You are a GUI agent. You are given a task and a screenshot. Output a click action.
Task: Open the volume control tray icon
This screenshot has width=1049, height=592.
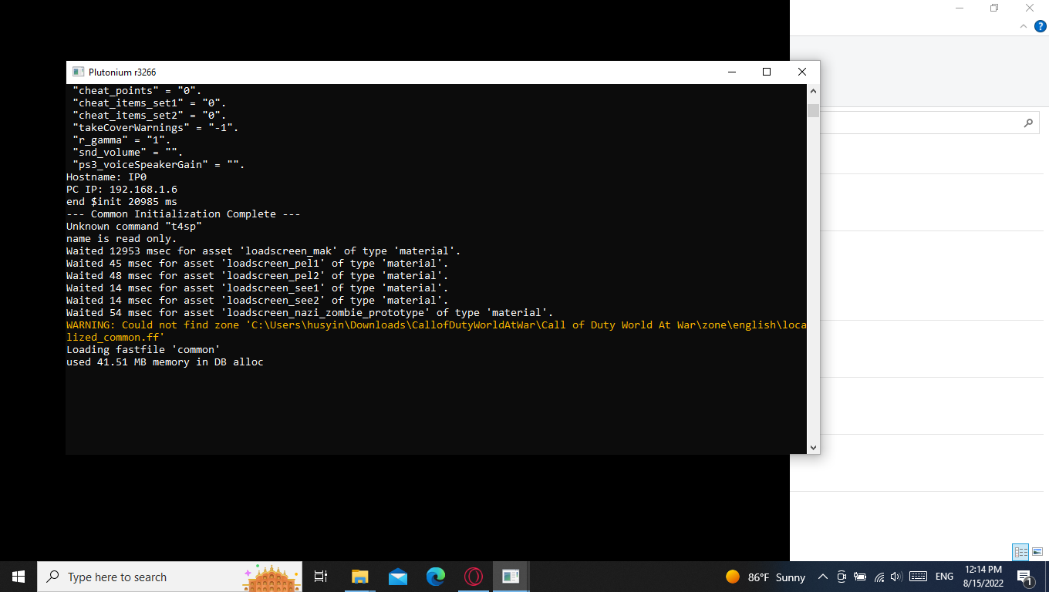click(896, 577)
